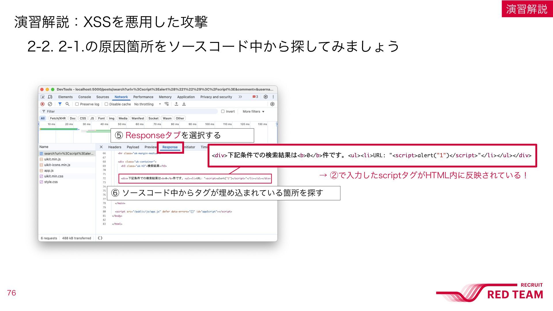Pretty print response with braces icon
Image resolution: width=553 pixels, height=311 pixels.
[100, 238]
